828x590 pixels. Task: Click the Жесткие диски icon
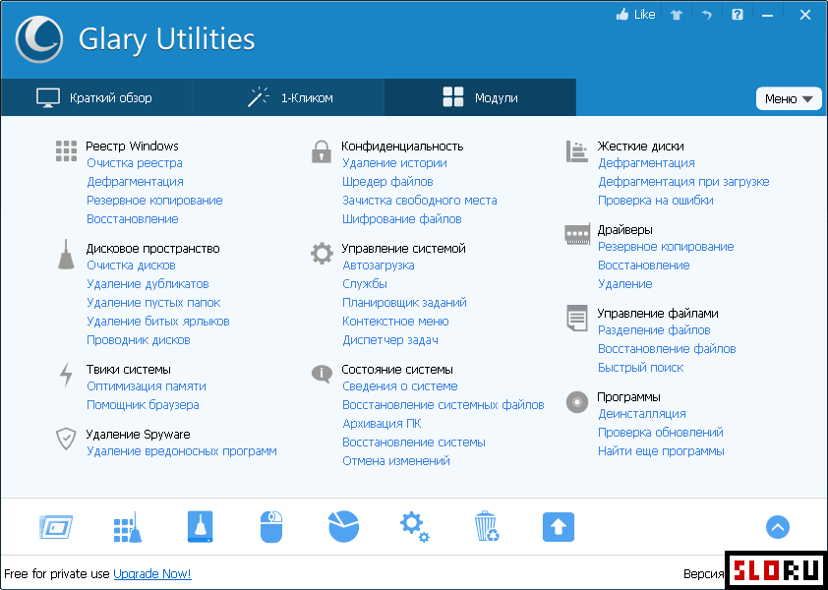tap(576, 151)
